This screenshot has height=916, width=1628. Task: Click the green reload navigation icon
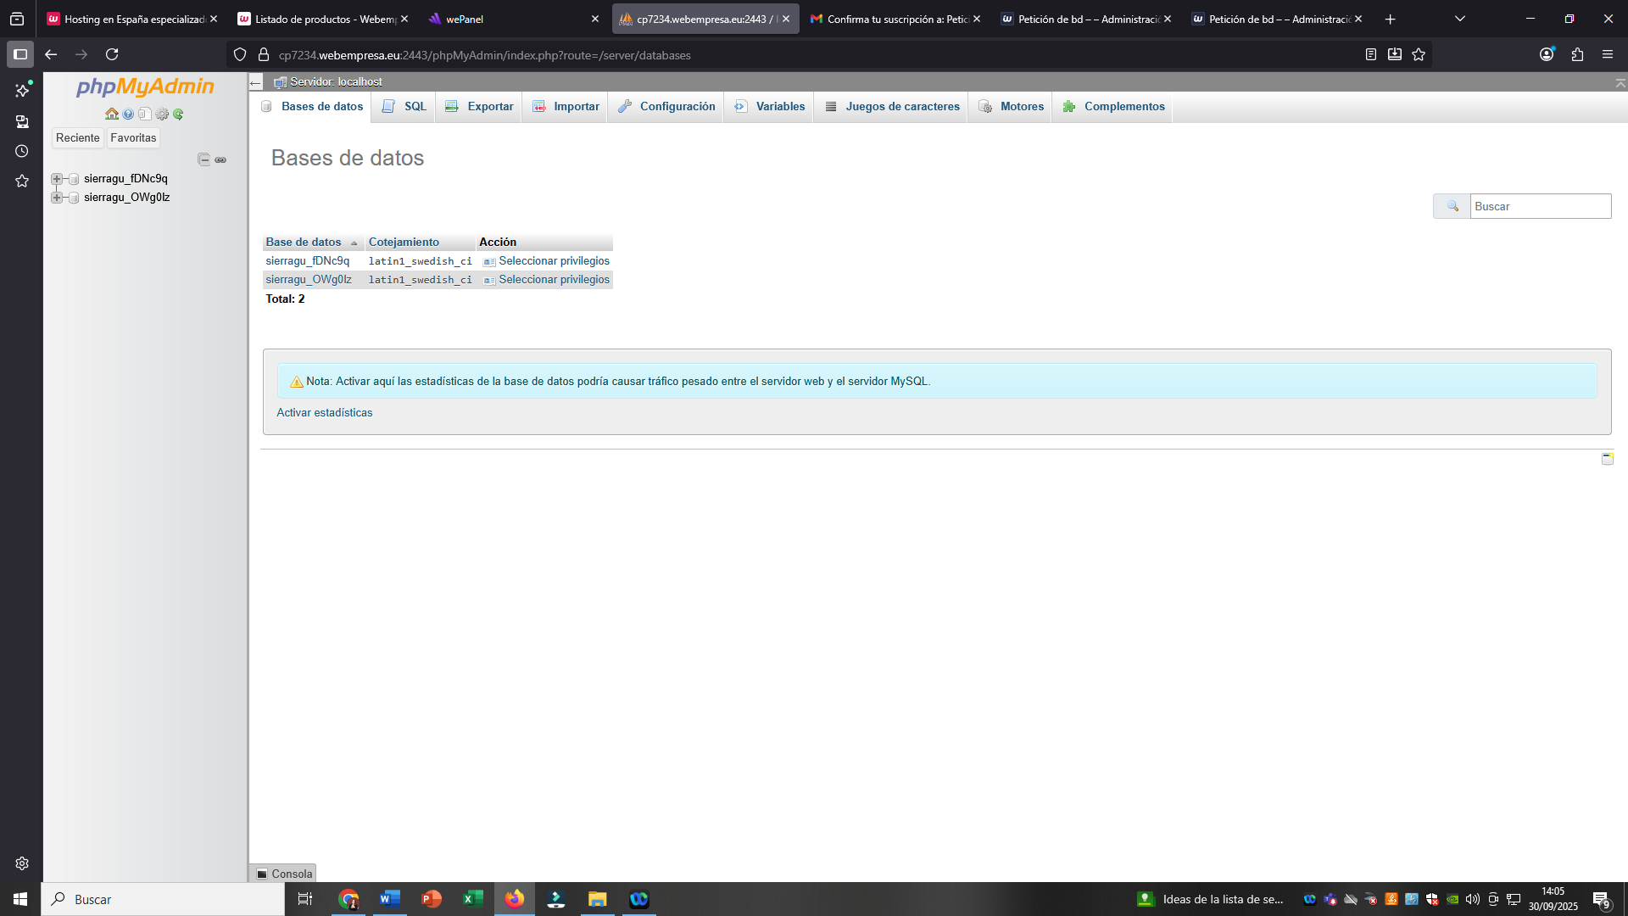(x=178, y=114)
